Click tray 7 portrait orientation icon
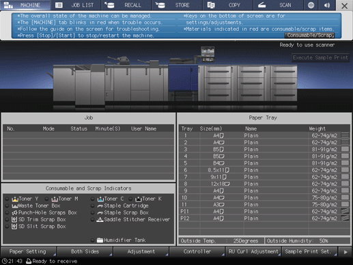Screen dimensions: 353x265 tap(225, 177)
